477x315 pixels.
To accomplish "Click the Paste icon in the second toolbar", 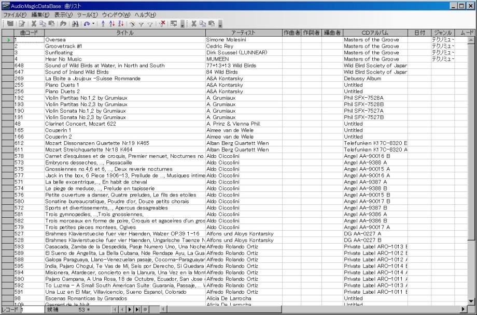I will [212, 24].
